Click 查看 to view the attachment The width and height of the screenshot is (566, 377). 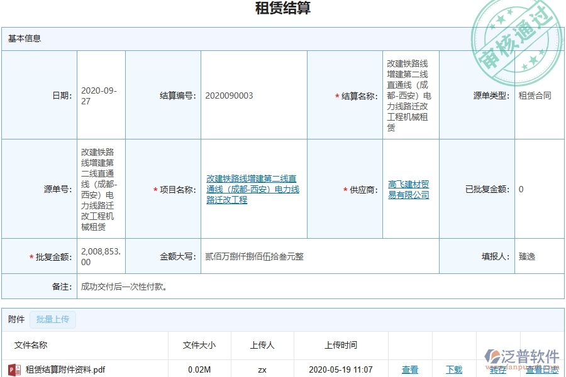point(409,369)
